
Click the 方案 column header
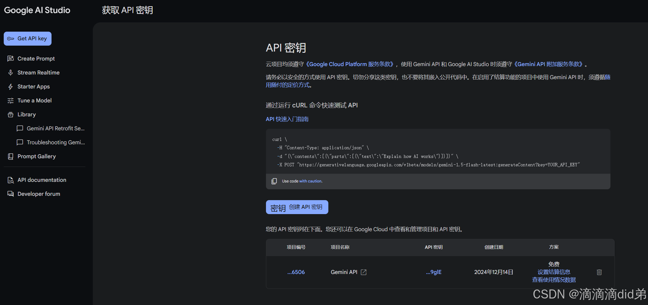[554, 247]
